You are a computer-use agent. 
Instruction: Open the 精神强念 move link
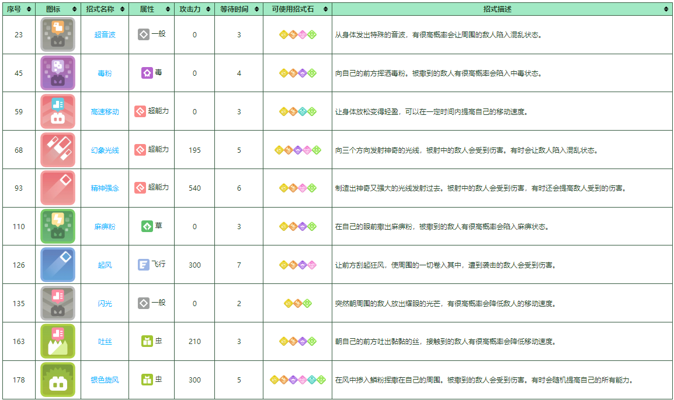(105, 188)
